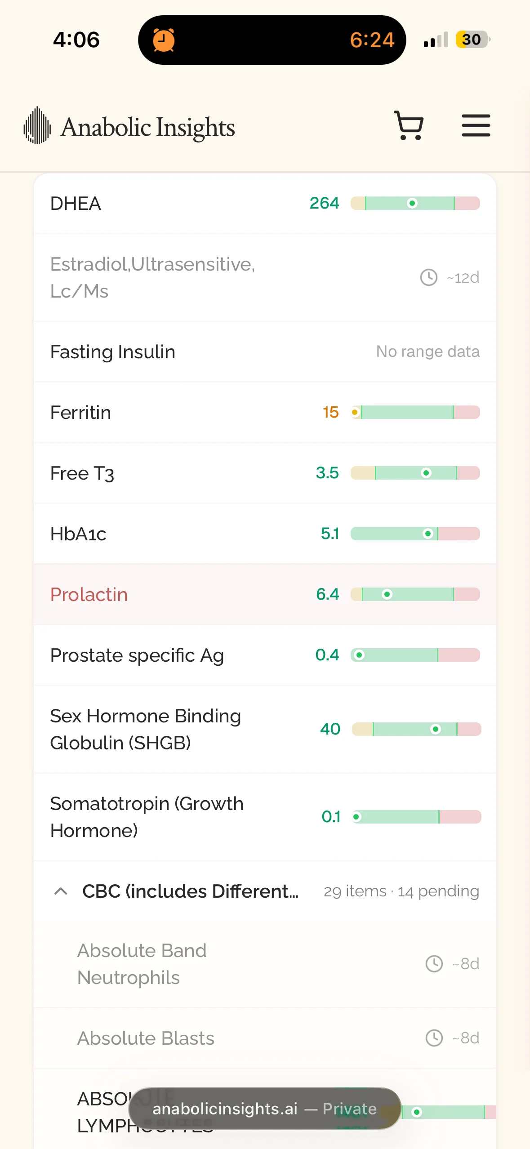The width and height of the screenshot is (530, 1149).
Task: Tap the 29 items · 14 pending label
Action: point(401,891)
